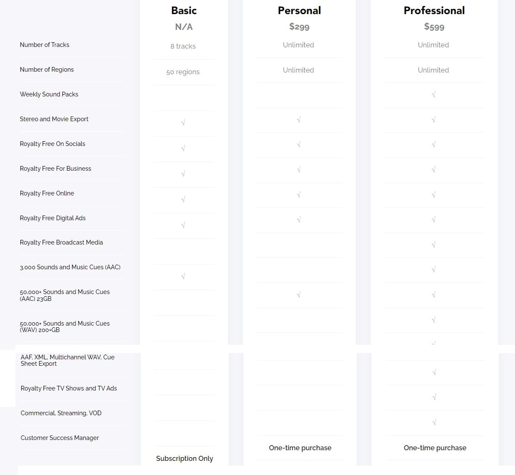Screen dimensions: 515x475
Task: Click One-time purchase under the Personal plan
Action: coord(300,448)
